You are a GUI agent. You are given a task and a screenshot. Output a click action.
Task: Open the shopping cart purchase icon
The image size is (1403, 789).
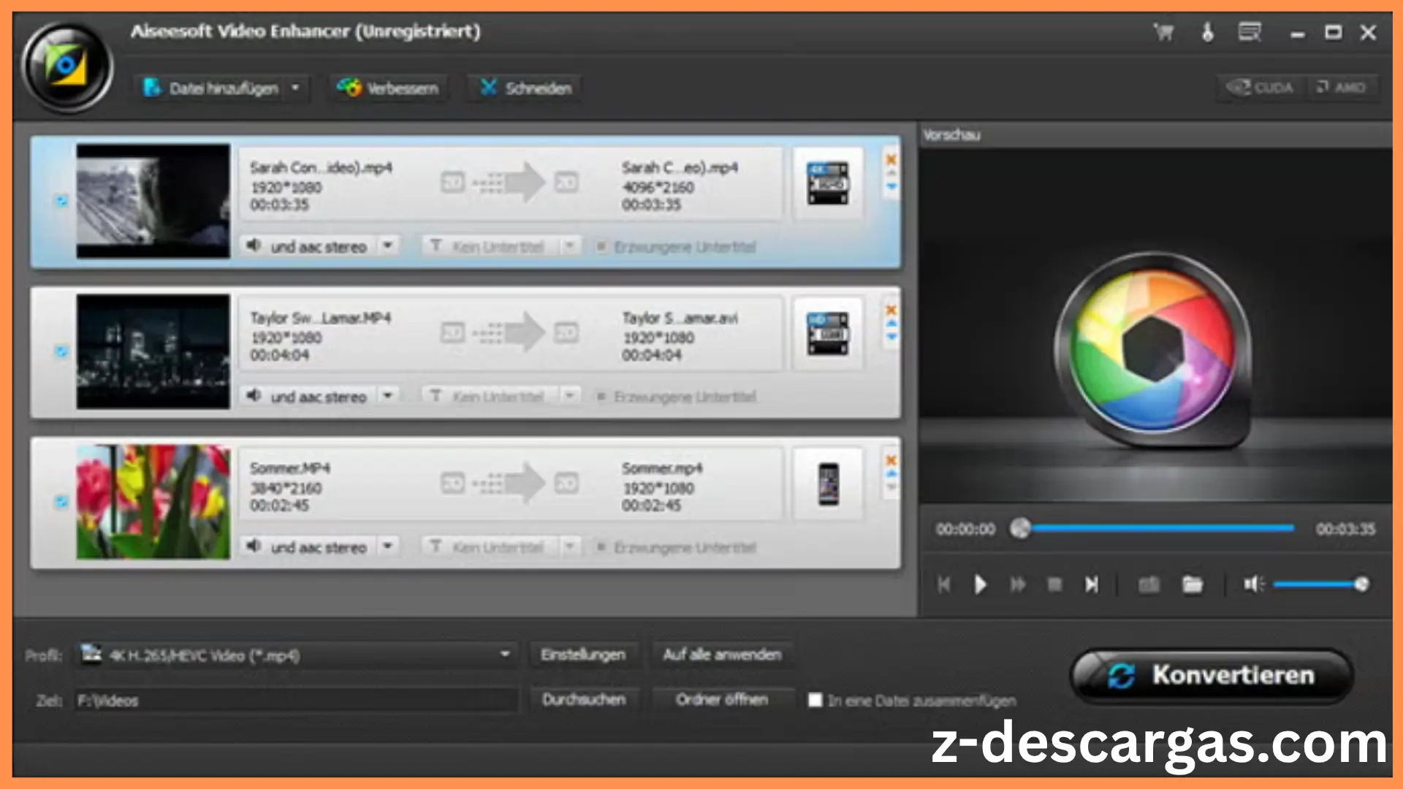click(1163, 32)
